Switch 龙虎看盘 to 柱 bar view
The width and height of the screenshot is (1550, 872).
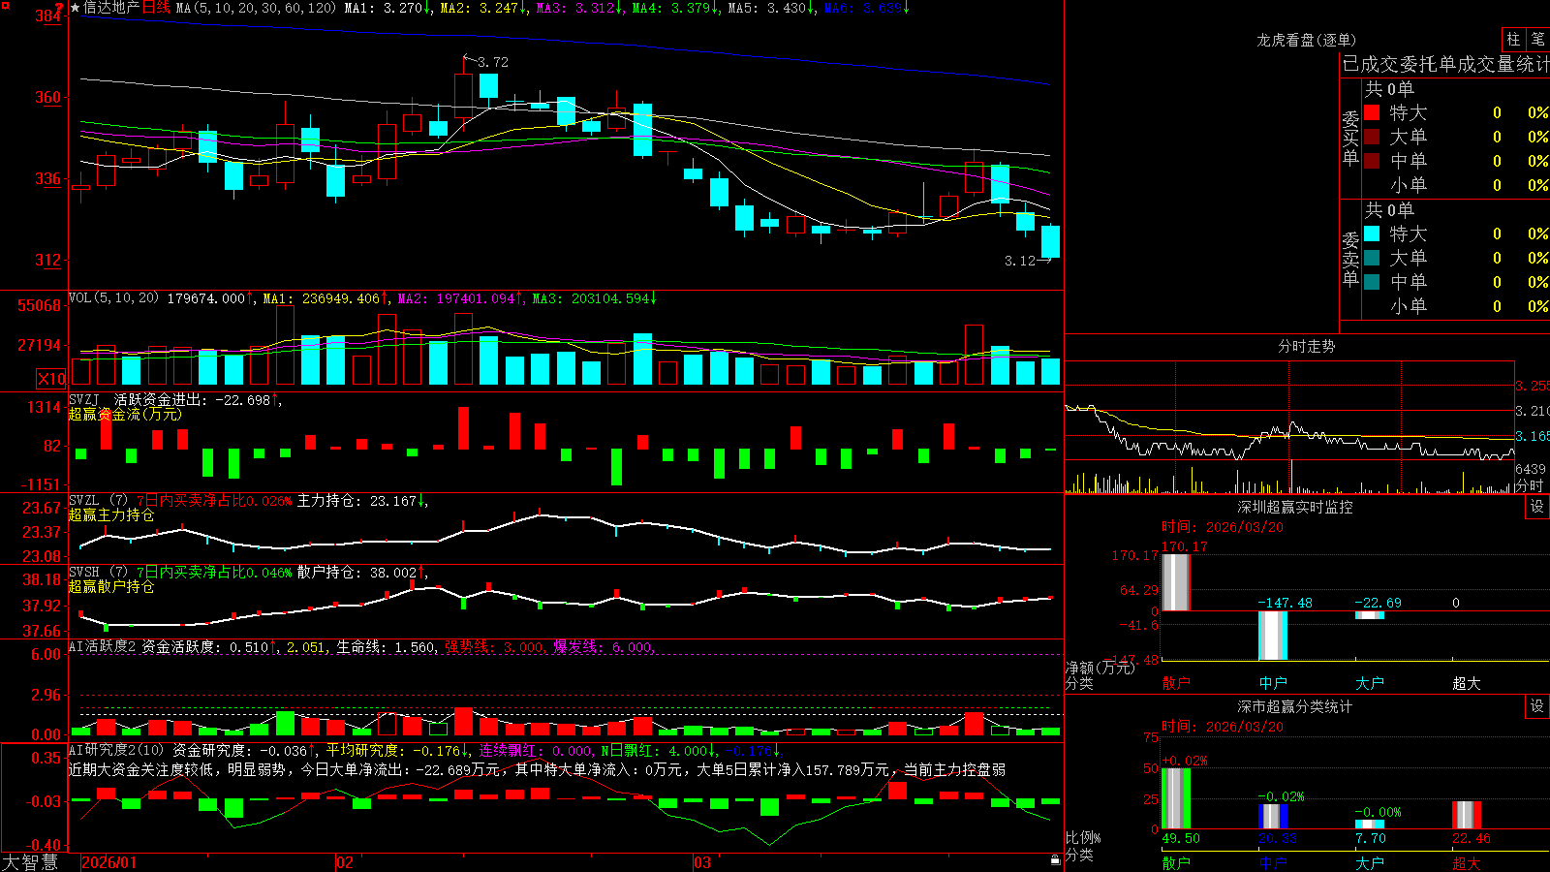1513,39
